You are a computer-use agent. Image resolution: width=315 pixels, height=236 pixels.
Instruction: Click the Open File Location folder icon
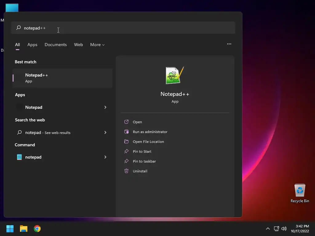[x=126, y=141]
